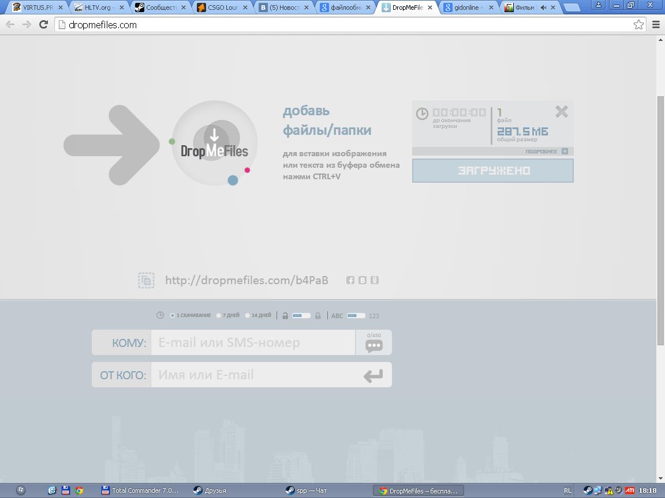Image resolution: width=665 pixels, height=498 pixels.
Task: Select the 1 СКАЧИВАНИЕ radio option
Action: pyautogui.click(x=173, y=315)
